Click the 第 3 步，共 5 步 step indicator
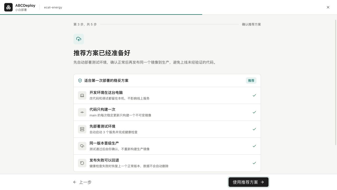Screen dimensions: 337x190 pos(85,24)
